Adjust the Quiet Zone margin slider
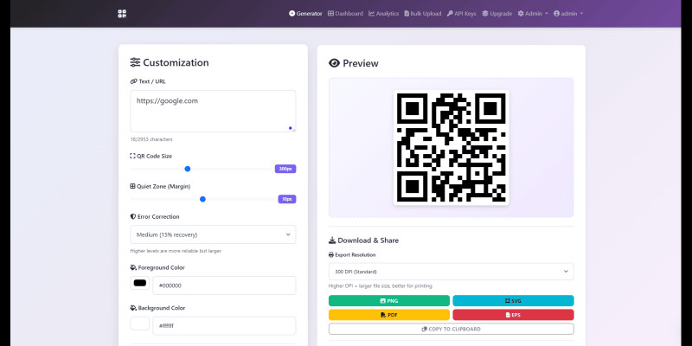 click(202, 199)
